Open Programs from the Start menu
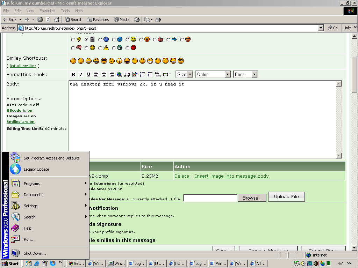The width and height of the screenshot is (358, 268). click(x=31, y=184)
